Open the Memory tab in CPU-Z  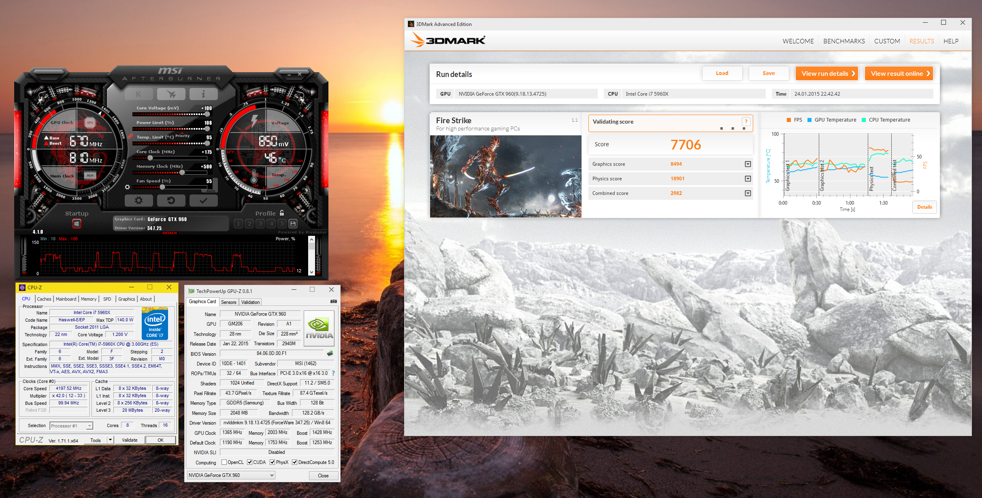tap(89, 299)
